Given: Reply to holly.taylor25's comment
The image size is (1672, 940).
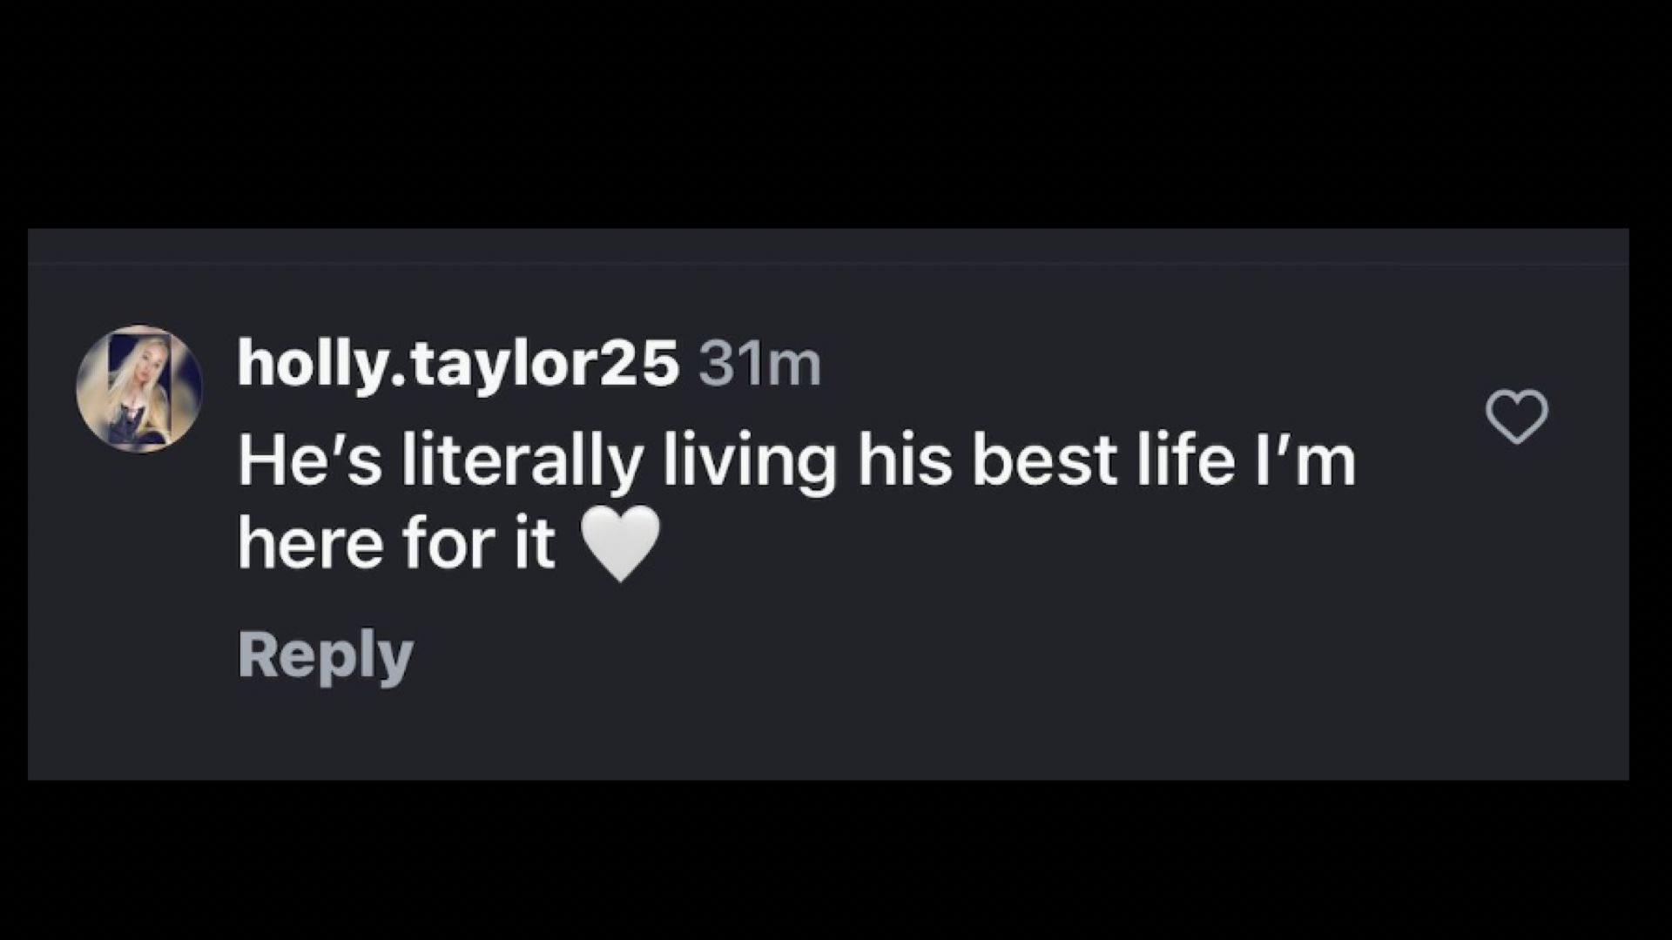Looking at the screenshot, I should click(325, 655).
